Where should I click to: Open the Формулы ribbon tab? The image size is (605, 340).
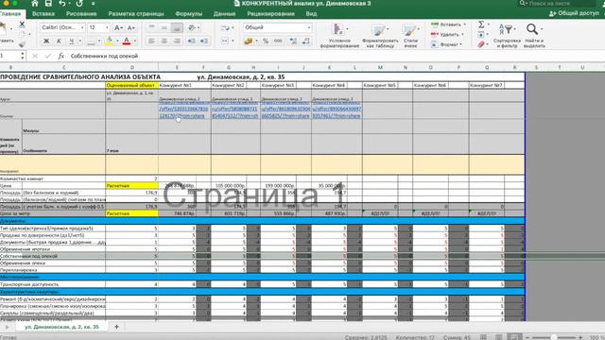(x=189, y=13)
